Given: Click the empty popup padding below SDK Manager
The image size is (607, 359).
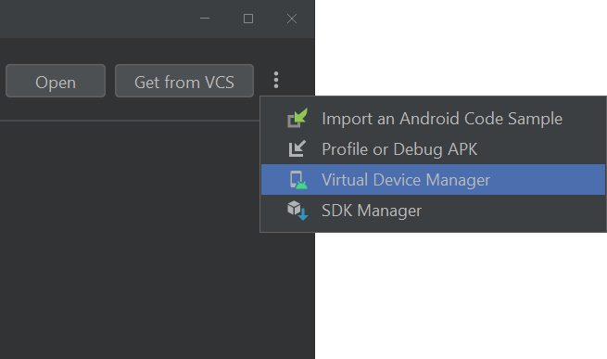Looking at the screenshot, I should tap(433, 228).
